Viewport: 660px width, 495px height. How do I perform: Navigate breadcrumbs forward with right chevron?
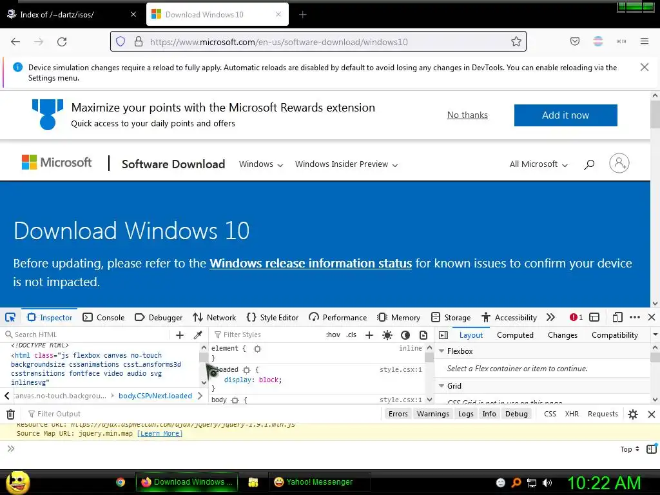[200, 396]
